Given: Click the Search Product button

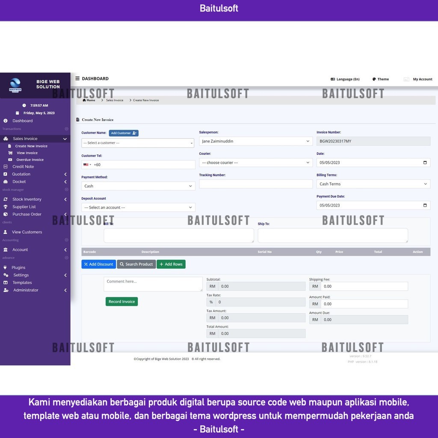Looking at the screenshot, I should point(136,264).
